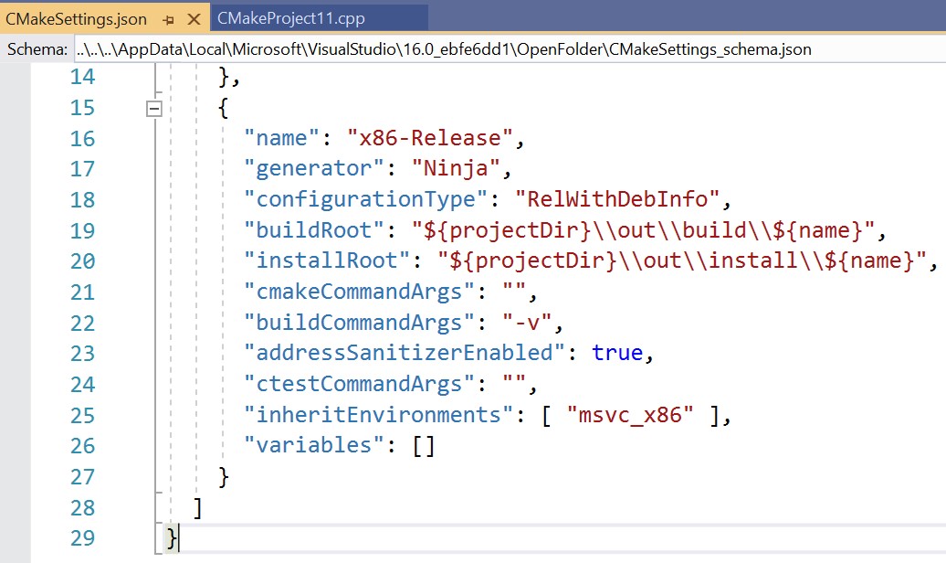
Task: Click line number 23 in the margin
Action: [x=82, y=353]
